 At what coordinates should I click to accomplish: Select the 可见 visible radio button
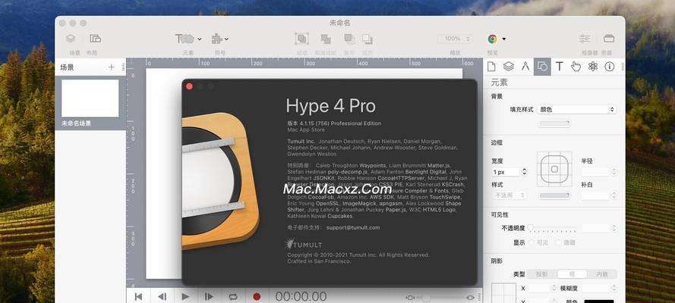click(x=531, y=242)
